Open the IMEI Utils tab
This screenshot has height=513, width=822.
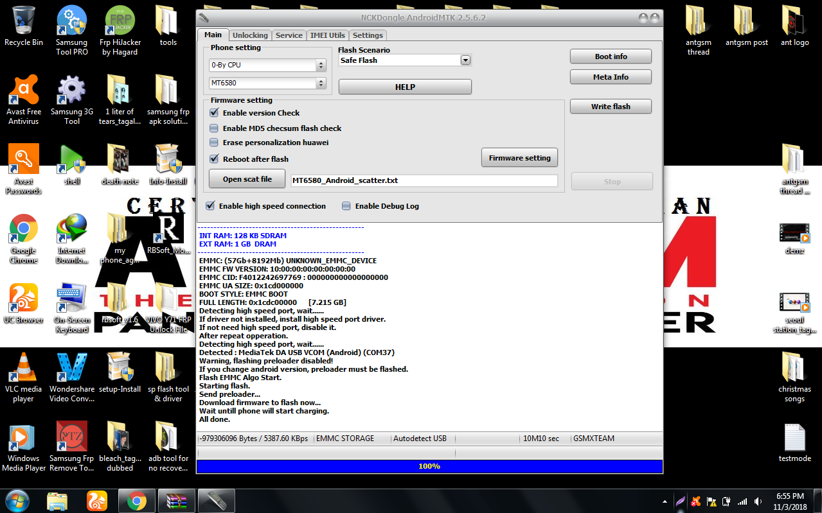tap(328, 35)
